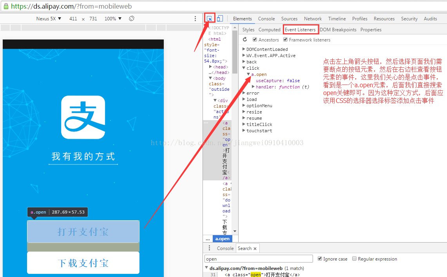447x277 pixels.
Task: Click the lock icon in address bar
Action: 6,6
